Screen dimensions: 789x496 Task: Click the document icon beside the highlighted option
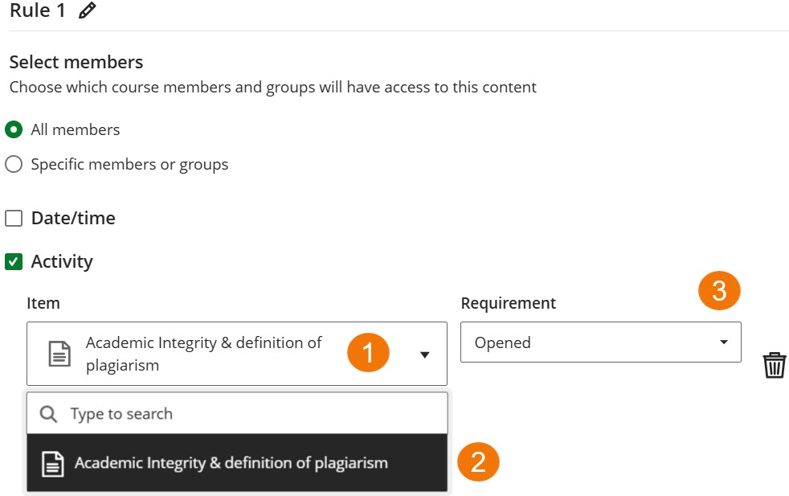point(53,462)
